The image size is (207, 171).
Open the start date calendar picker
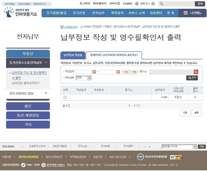coord(94,72)
